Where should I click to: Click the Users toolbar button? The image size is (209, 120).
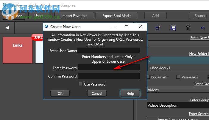[39, 16]
